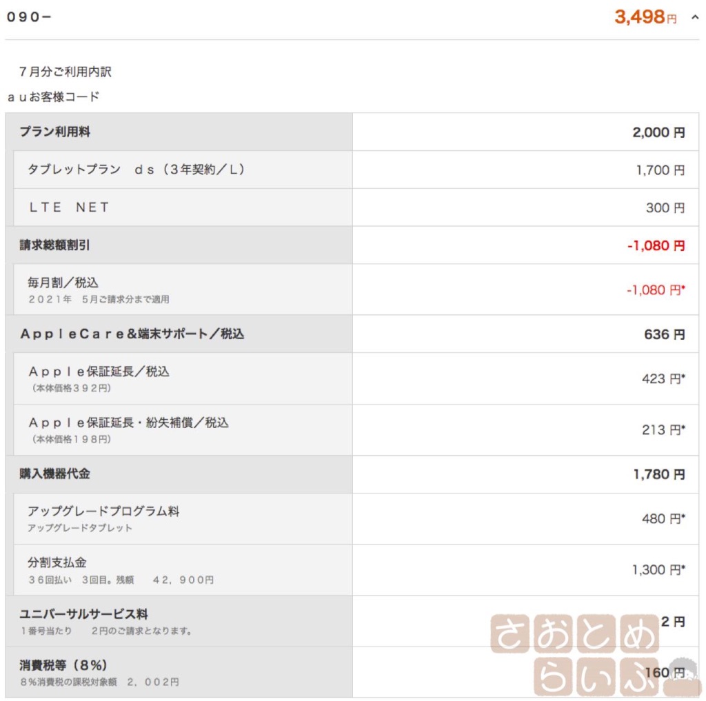Select the ユニバーサルサービス料 row header
This screenshot has height=701, width=706.
pos(179,621)
